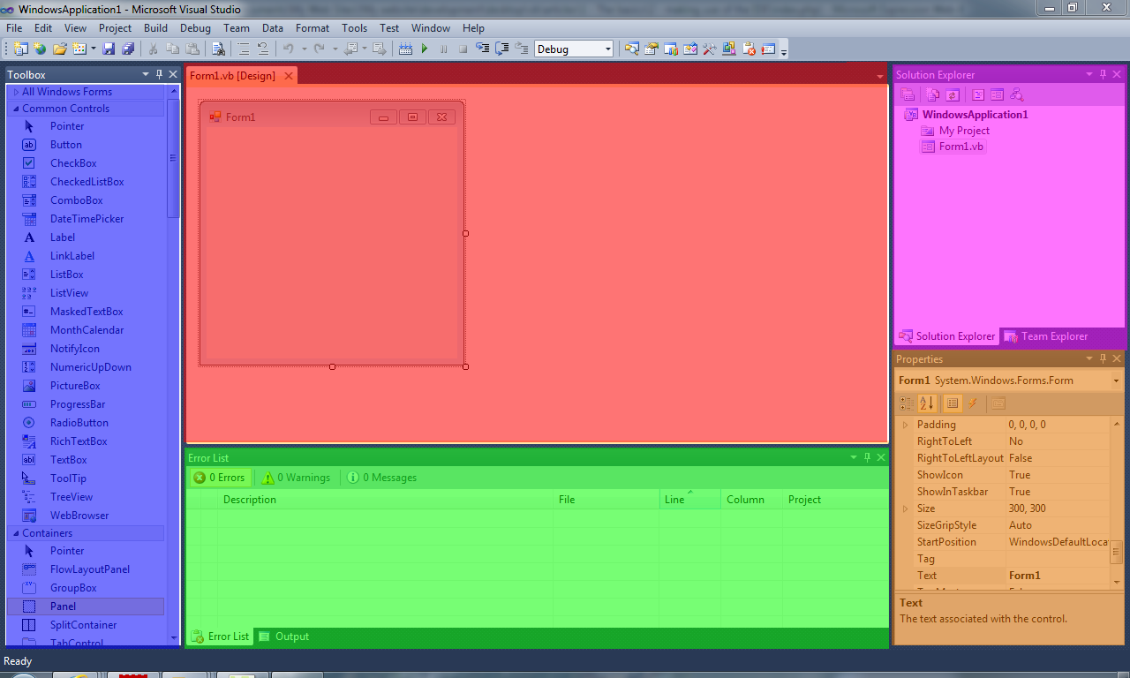Select My Project in Solution Explorer
The height and width of the screenshot is (678, 1130).
[955, 131]
